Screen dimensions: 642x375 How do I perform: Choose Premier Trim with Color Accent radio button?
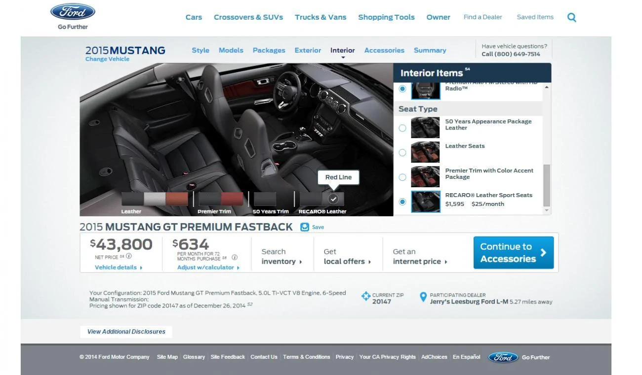pos(402,177)
